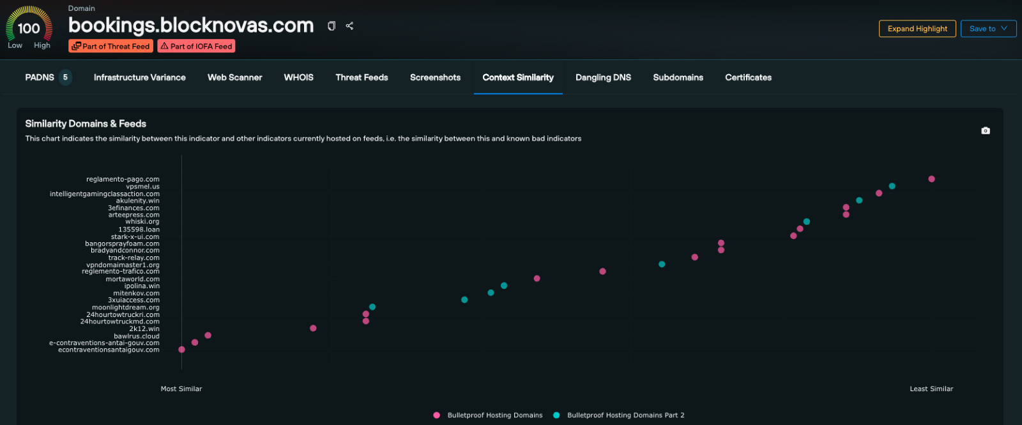Click the data point for reglamento-pago.com
Image resolution: width=1022 pixels, height=425 pixels.
click(931, 179)
